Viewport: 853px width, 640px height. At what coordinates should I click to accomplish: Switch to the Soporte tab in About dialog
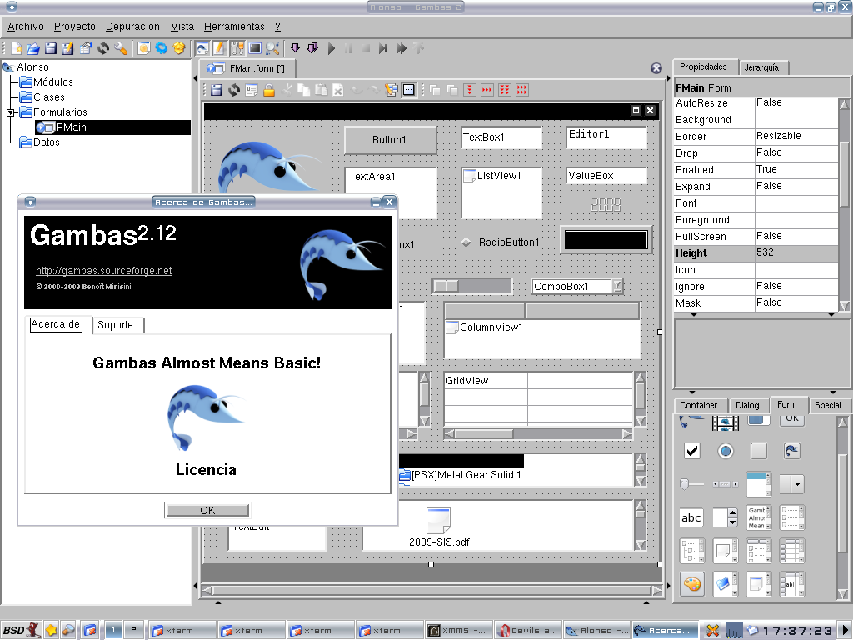coord(117,325)
